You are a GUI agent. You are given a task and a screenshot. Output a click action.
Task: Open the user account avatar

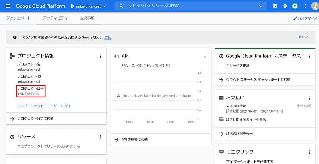(315, 6)
